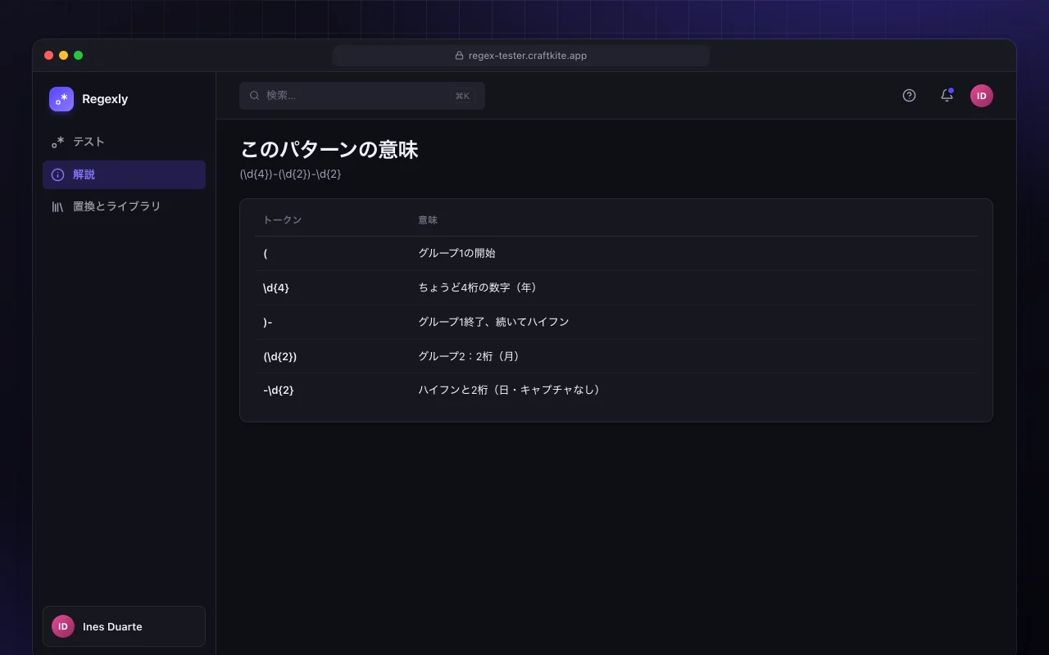Click the グループ2：2桁（月） cell

coord(471,356)
